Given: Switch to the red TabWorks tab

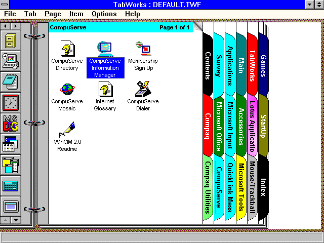Looking at the screenshot, I should click(x=253, y=65).
